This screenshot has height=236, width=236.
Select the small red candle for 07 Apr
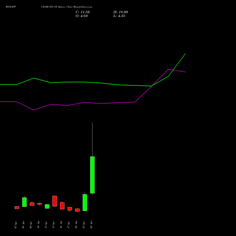[17, 208]
